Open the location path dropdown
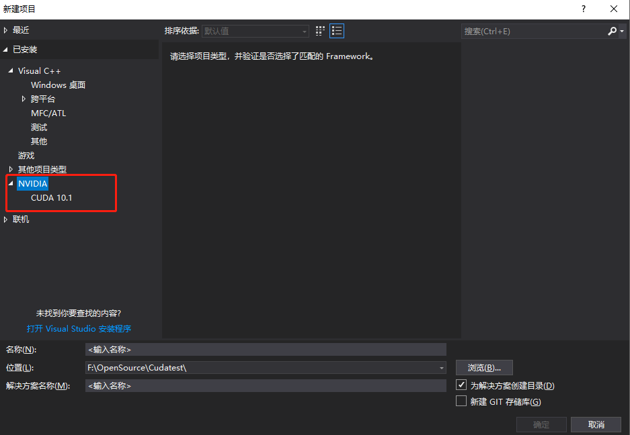The image size is (630, 435). coord(441,368)
